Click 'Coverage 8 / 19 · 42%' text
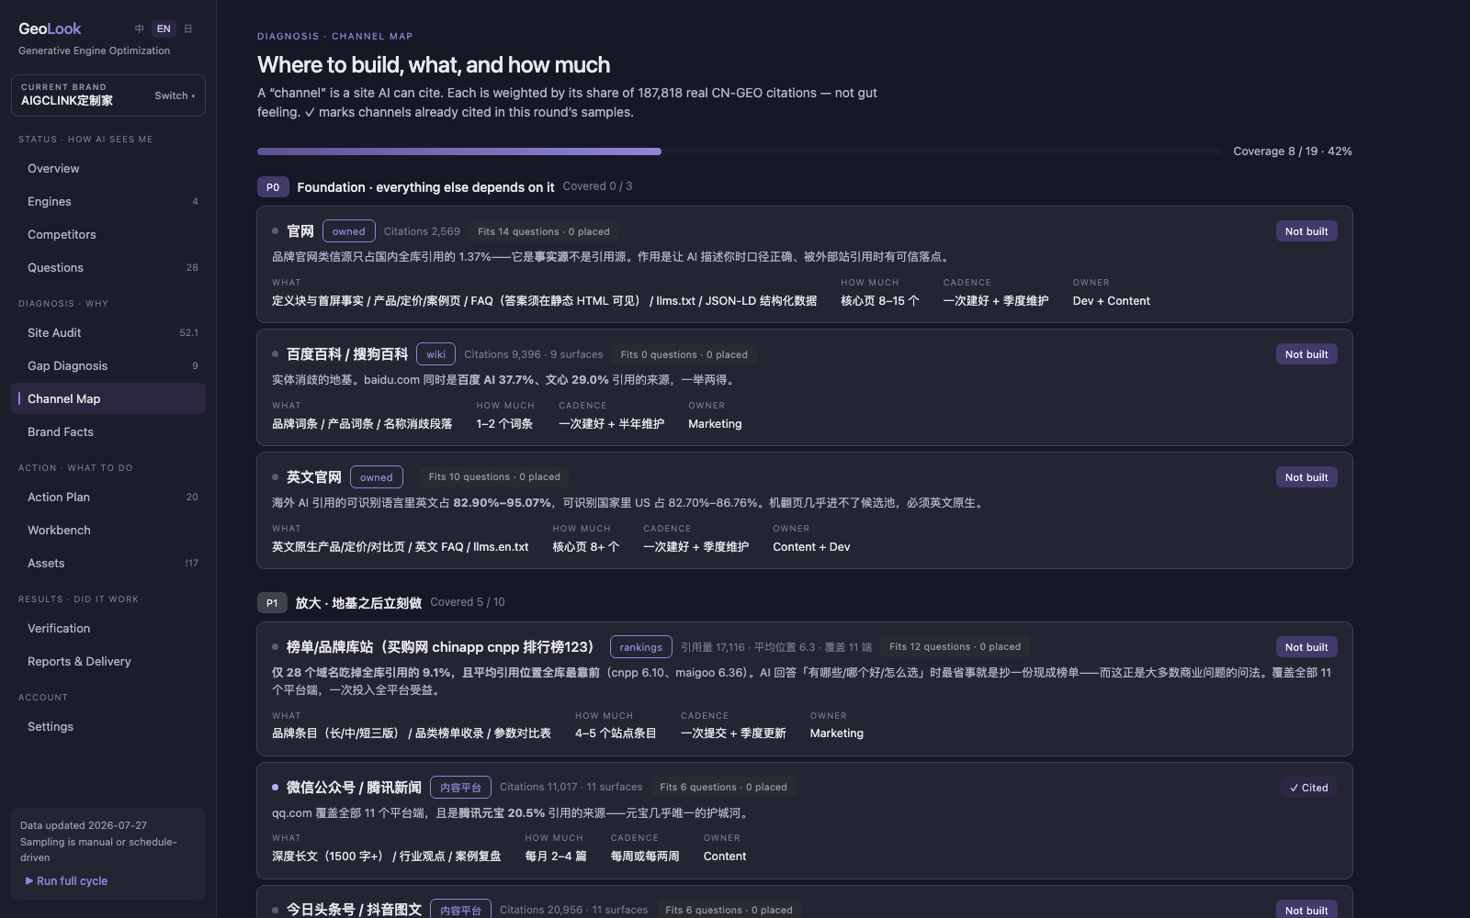 tap(1293, 151)
